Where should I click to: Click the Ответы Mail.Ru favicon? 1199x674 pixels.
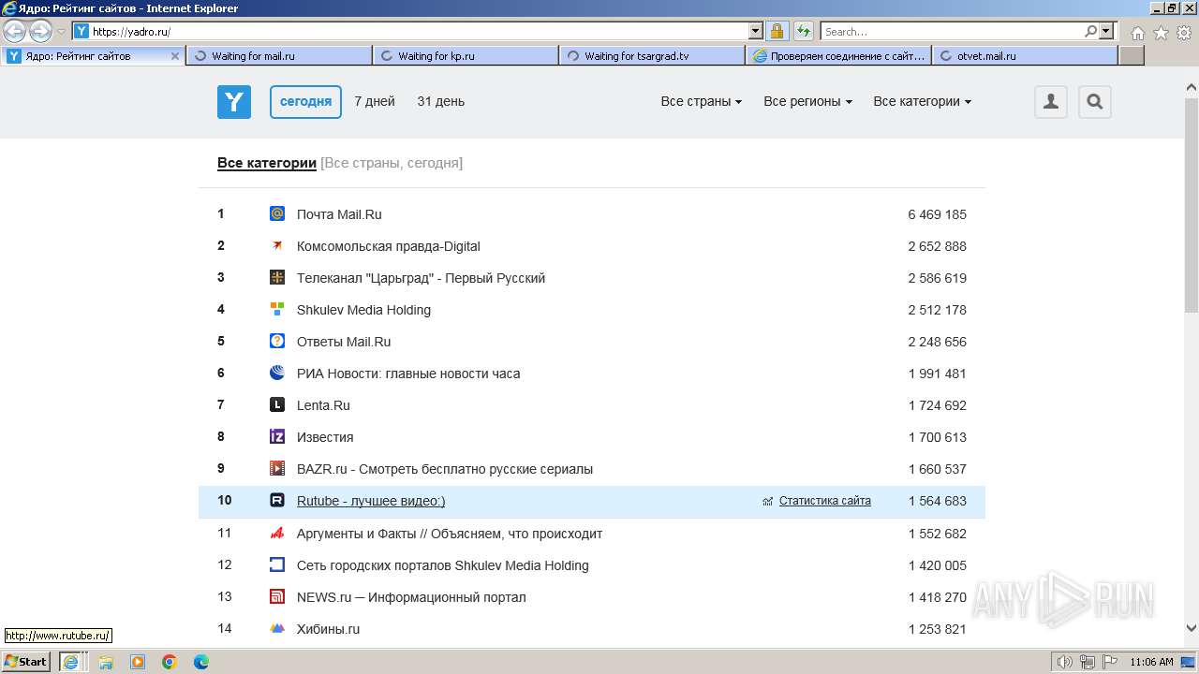[x=277, y=341]
